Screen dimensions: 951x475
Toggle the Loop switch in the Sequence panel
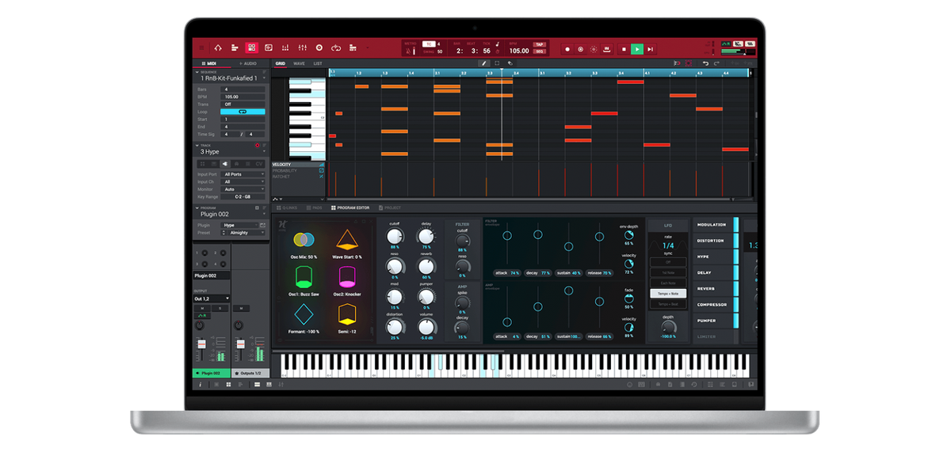pyautogui.click(x=243, y=112)
